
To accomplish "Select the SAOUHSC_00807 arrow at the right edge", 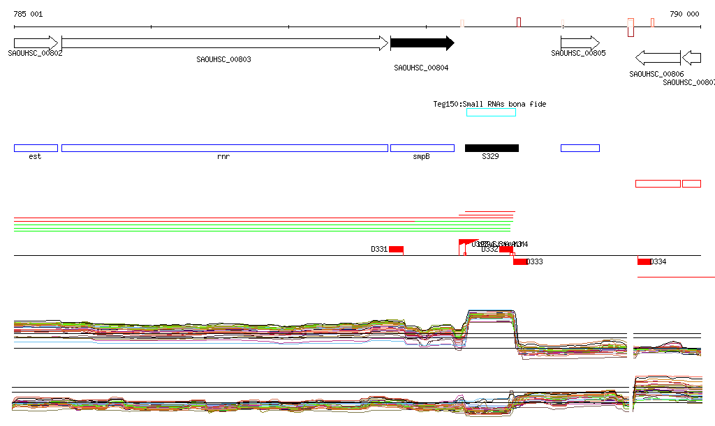I will (691, 58).
